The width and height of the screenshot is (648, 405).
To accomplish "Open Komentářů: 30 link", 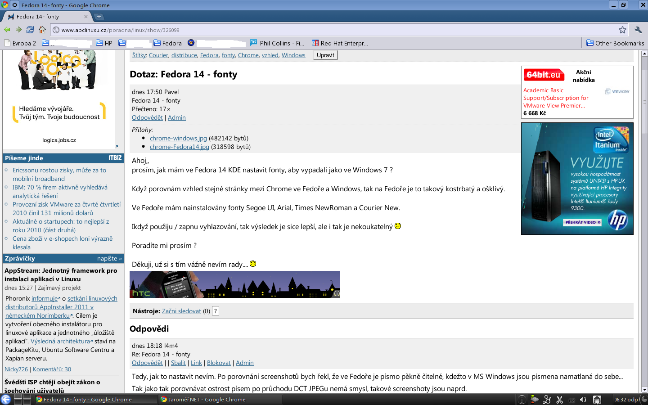I will pyautogui.click(x=52, y=369).
